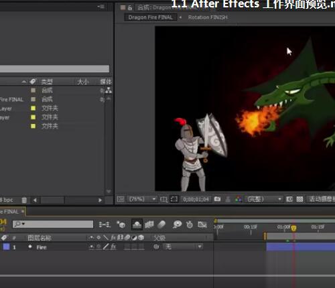This screenshot has height=288, width=335.
Task: Open the active camera 3D view dropdown
Action: click(x=321, y=199)
